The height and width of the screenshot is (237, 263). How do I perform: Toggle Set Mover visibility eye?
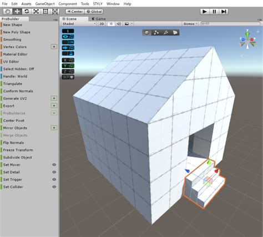click(54, 165)
